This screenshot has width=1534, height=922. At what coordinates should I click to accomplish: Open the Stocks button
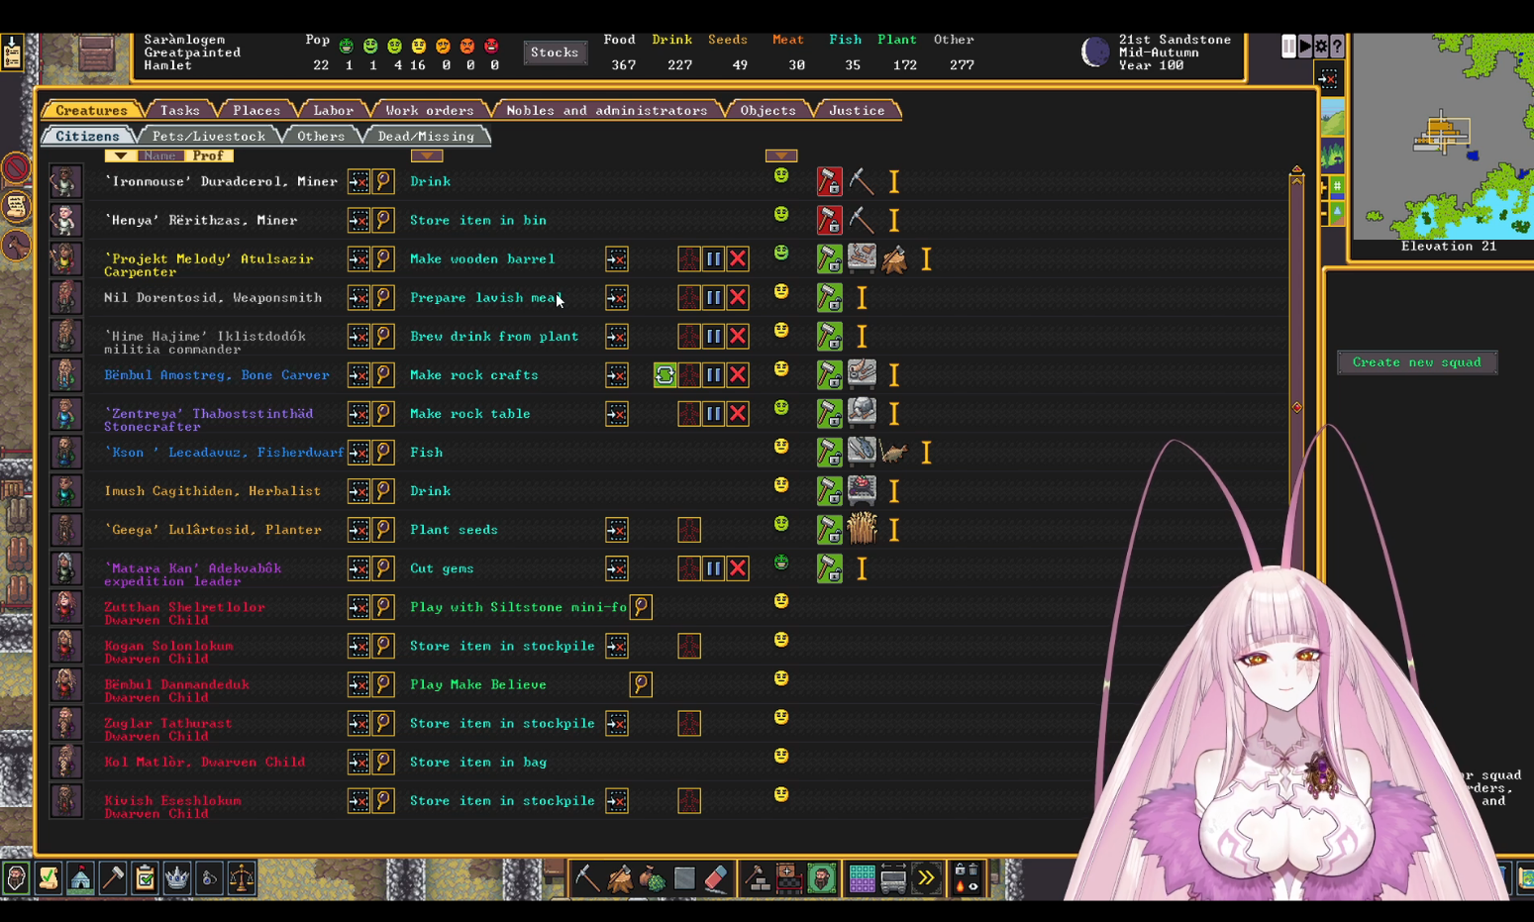coord(554,52)
